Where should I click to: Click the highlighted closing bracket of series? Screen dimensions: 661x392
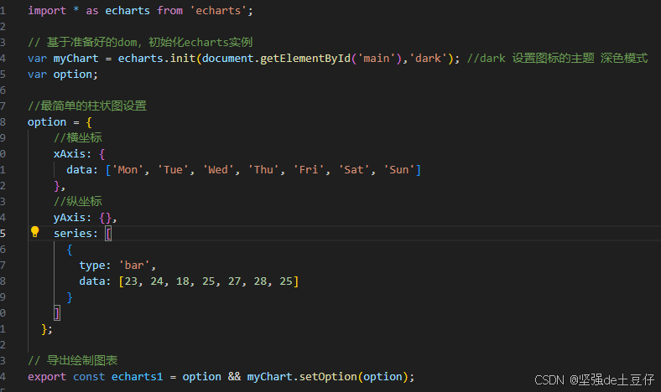coord(57,312)
